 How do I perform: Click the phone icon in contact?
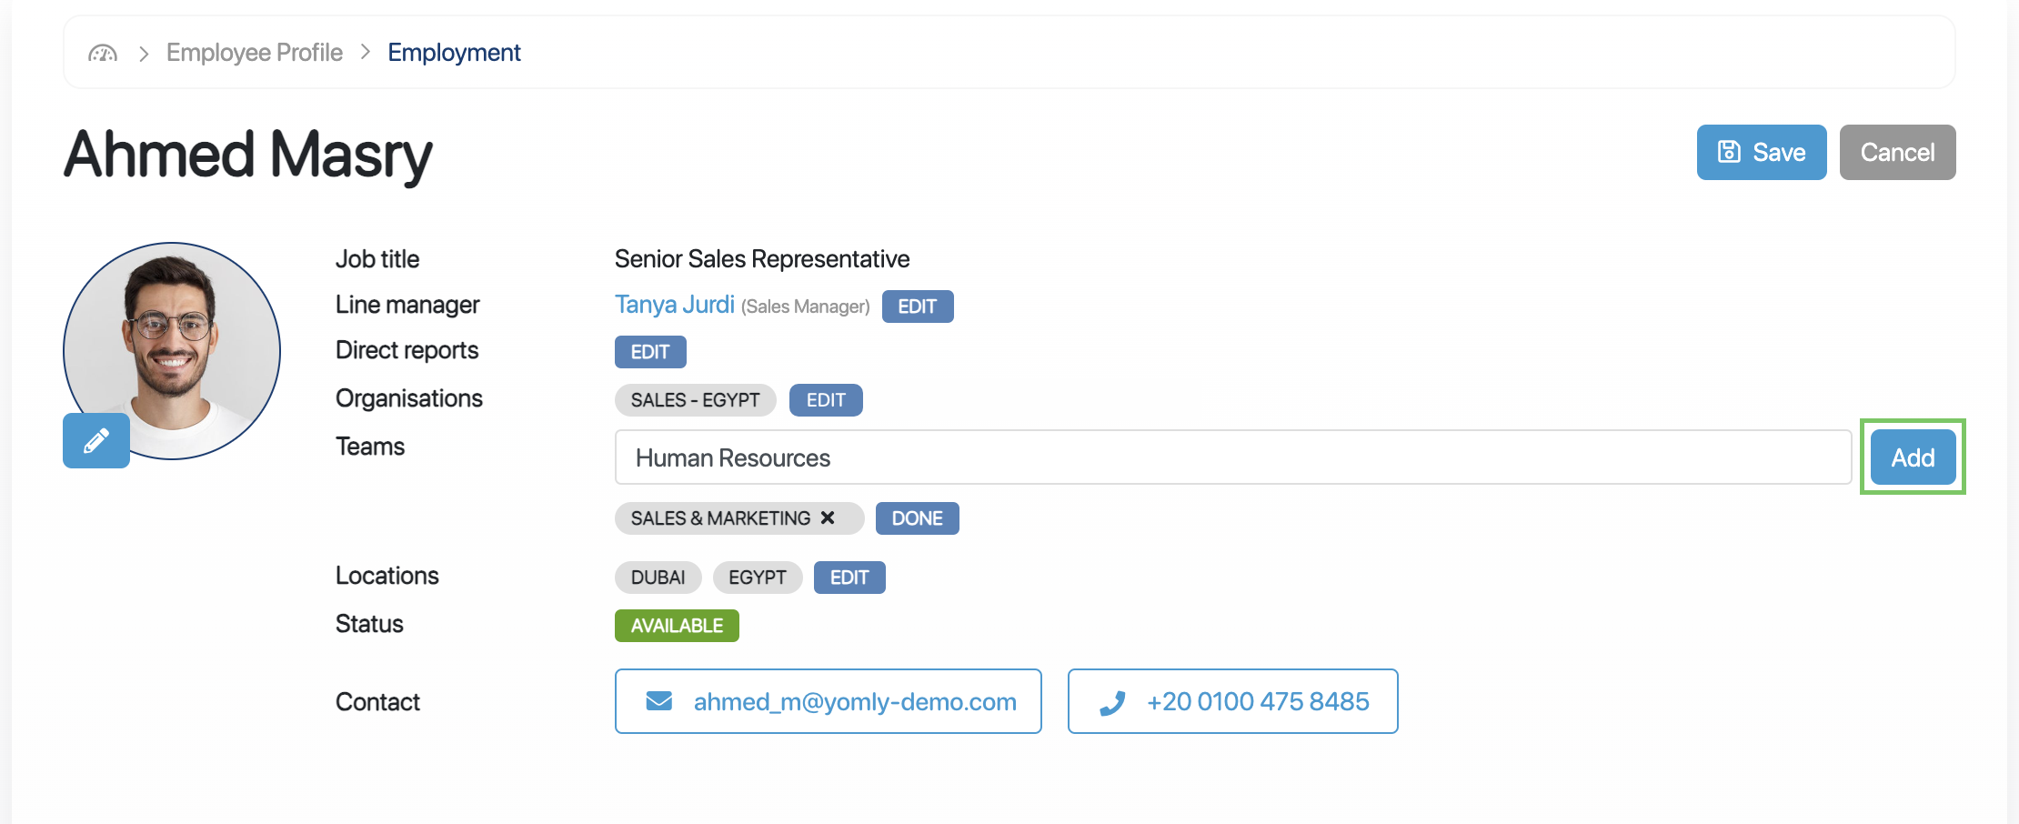[1112, 702]
